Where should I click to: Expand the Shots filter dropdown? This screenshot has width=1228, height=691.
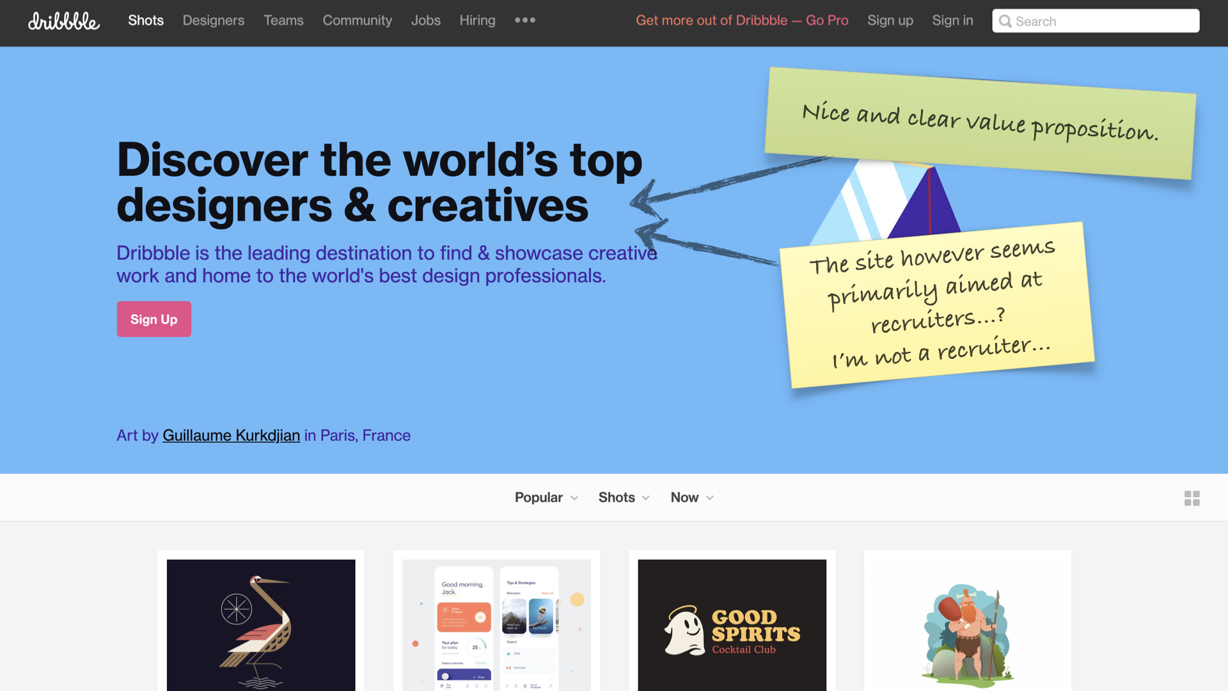[x=624, y=497]
